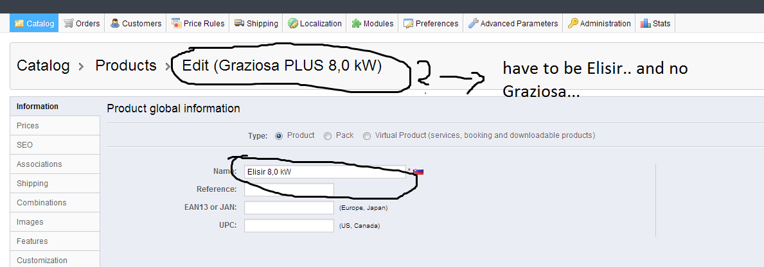764x267 pixels.
Task: Open the Stats menu label
Action: 662,23
